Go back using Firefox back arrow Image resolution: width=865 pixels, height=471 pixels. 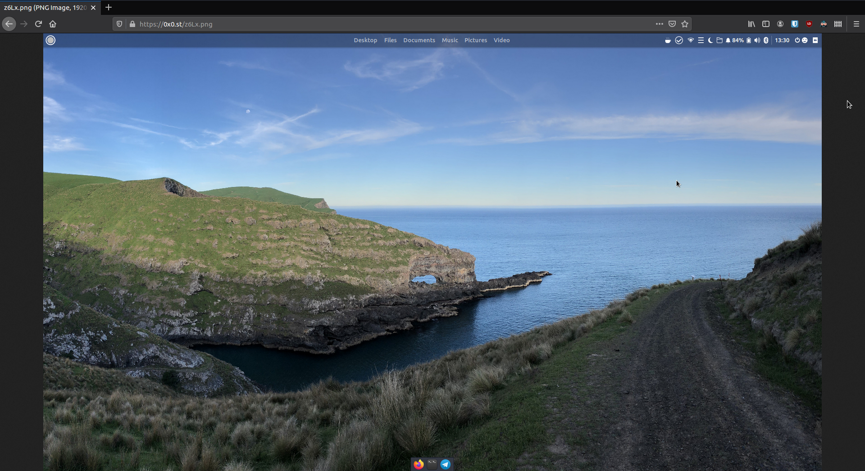[9, 24]
